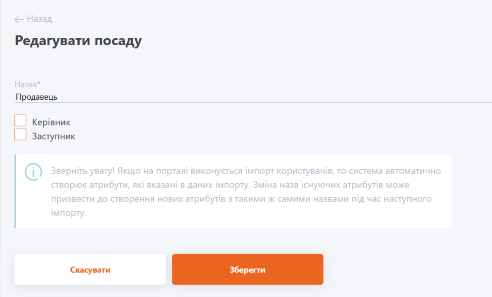This screenshot has width=492, height=297.
Task: Click the blue left border of notice
Action: pyautogui.click(x=15, y=191)
